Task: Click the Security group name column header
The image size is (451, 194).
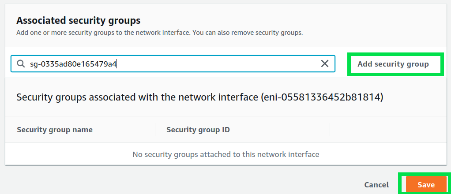Action: [55, 130]
